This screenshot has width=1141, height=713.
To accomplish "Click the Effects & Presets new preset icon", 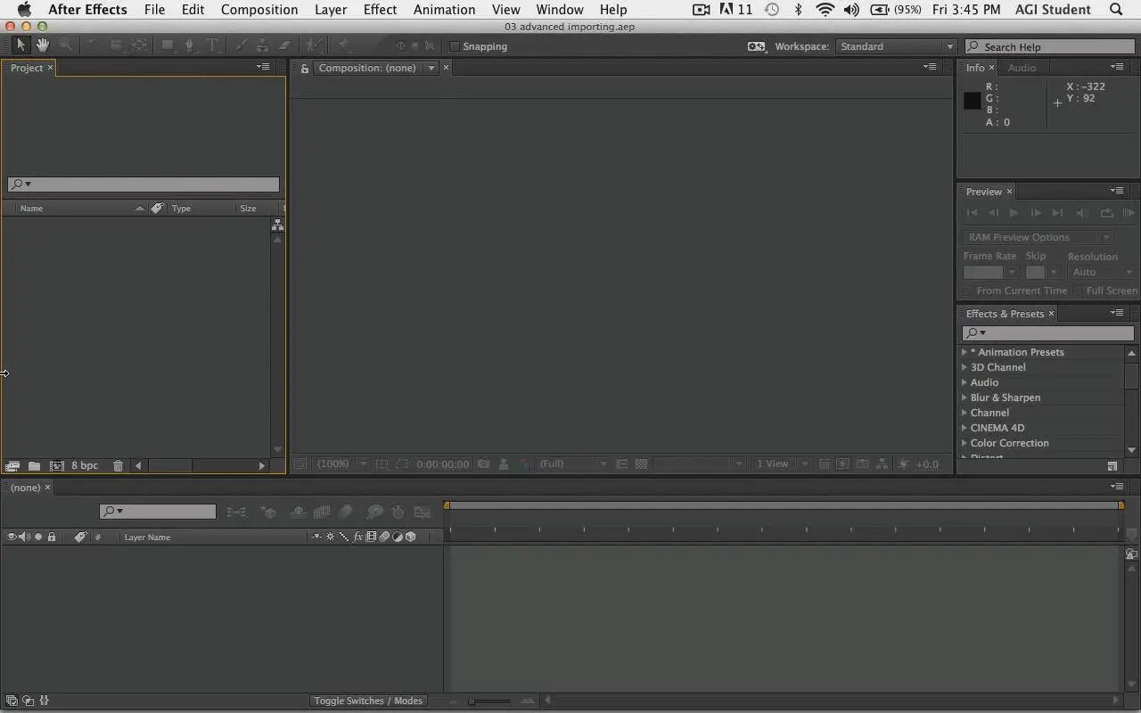I will [x=1112, y=466].
